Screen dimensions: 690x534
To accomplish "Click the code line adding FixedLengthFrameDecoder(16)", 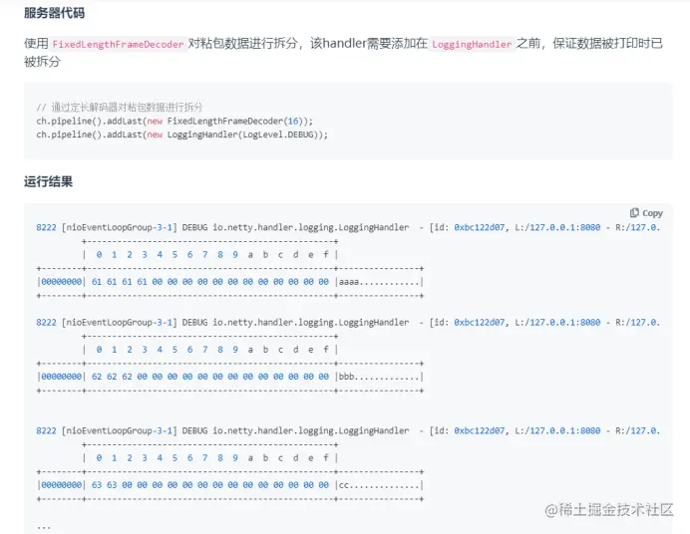I will point(174,121).
